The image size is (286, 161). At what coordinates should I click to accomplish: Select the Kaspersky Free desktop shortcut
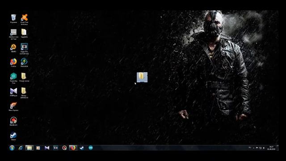coord(13,78)
